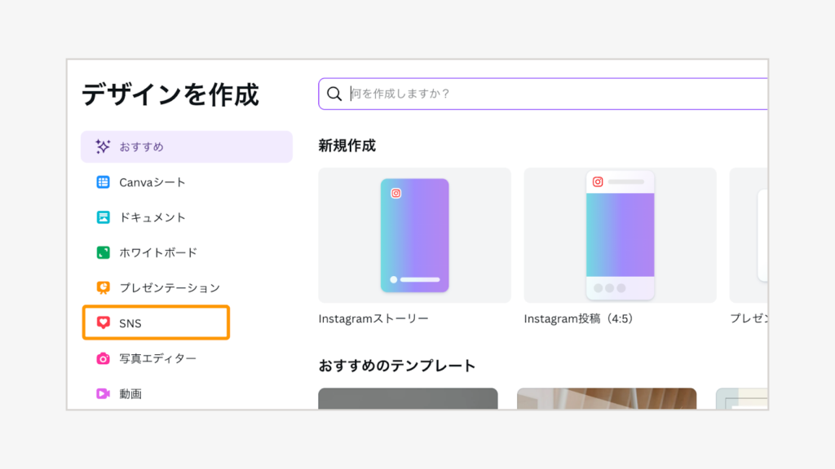Click the search magnifier icon
835x469 pixels.
point(334,94)
